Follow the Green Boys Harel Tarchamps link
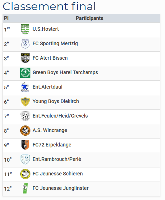Image resolution: width=165 pixels, height=200 pixels. pos(65,72)
